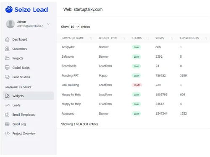Click the Dashboard home icon

coord(7,39)
